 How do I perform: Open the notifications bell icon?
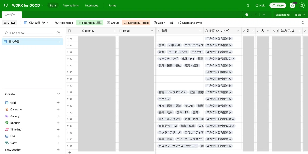pos(292,5)
